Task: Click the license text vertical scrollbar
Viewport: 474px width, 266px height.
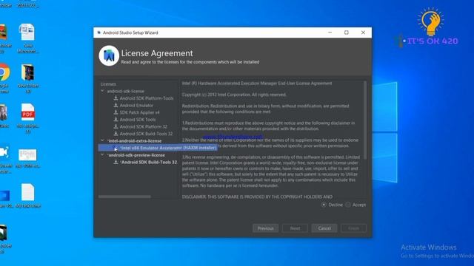Action: [365, 120]
